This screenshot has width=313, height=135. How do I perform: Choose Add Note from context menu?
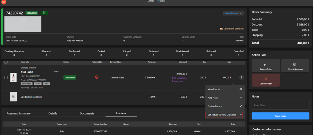(x=225, y=98)
